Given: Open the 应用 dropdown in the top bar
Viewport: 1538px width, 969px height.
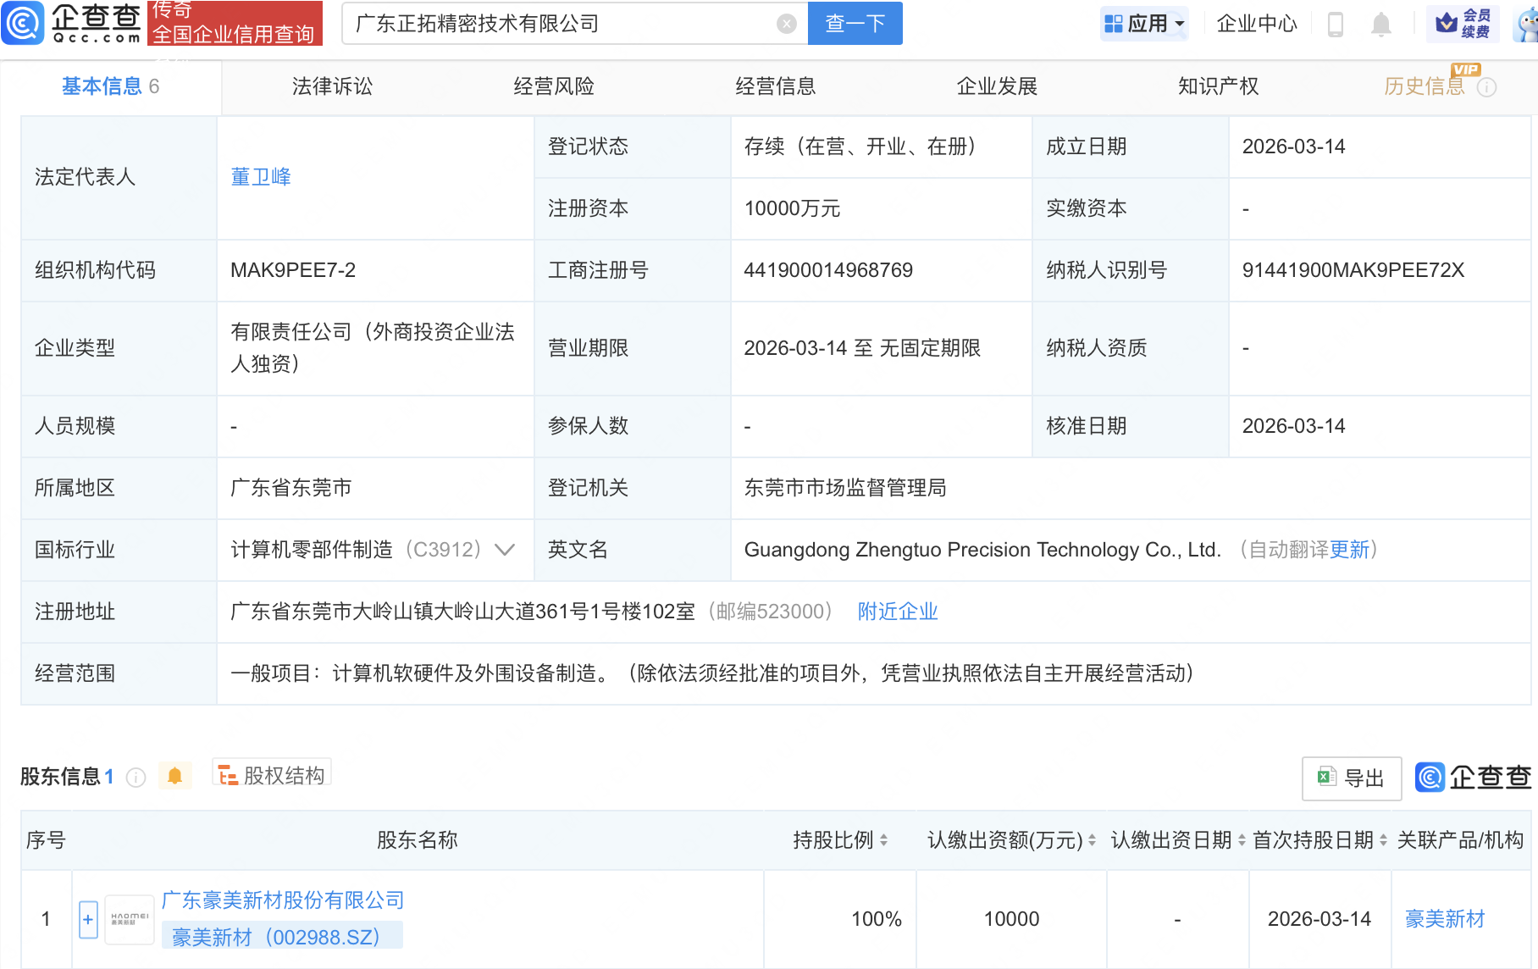Looking at the screenshot, I should click(x=1145, y=24).
